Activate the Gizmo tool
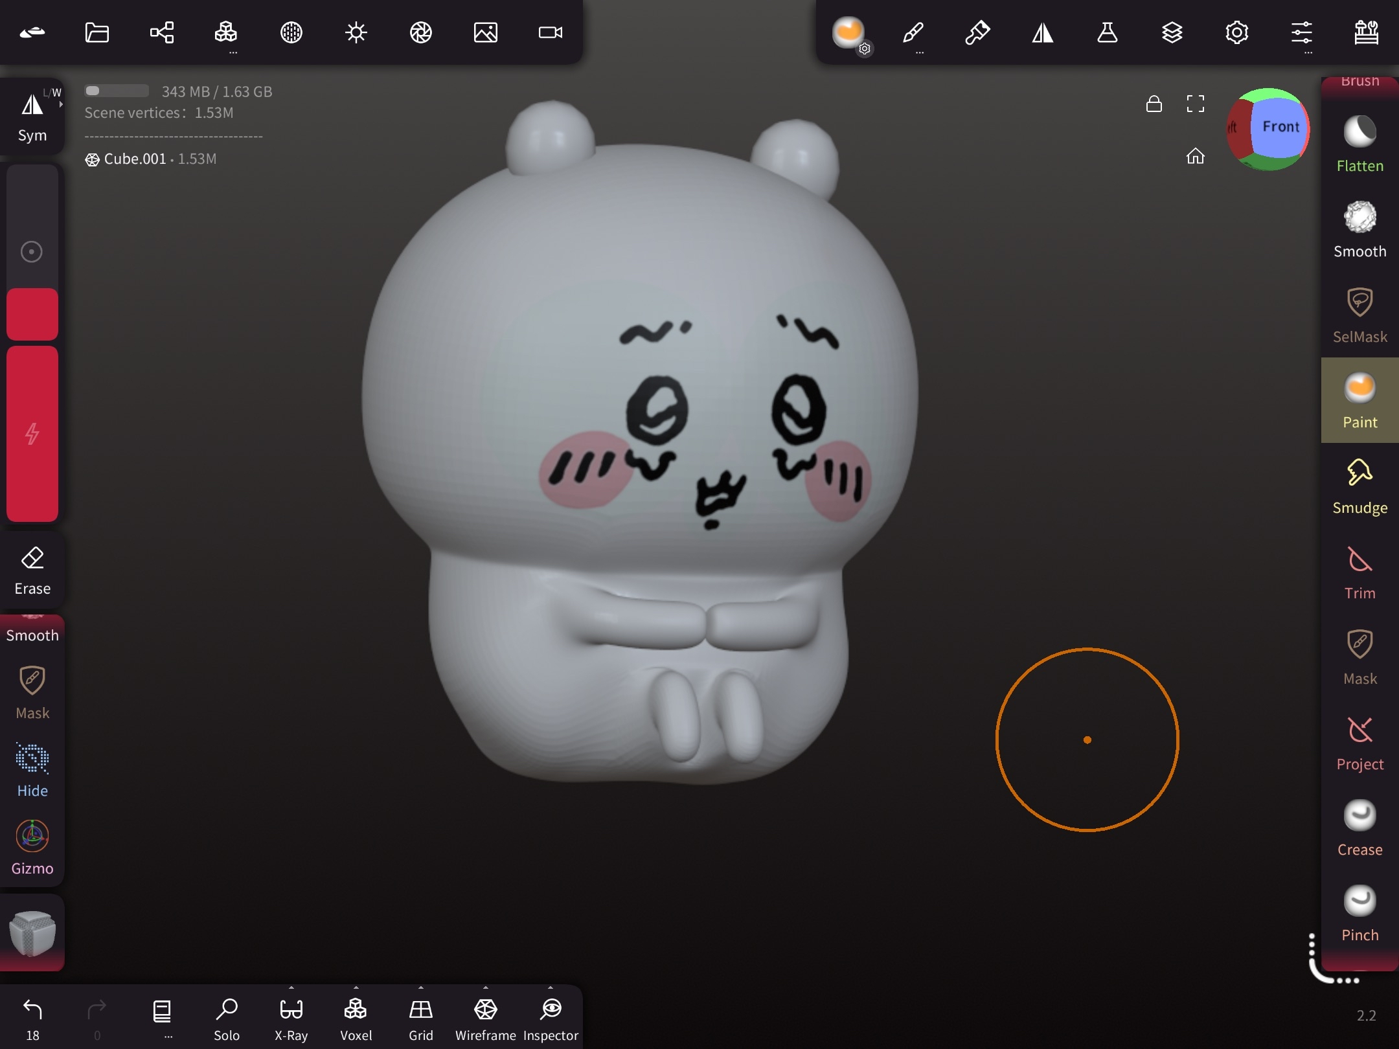 click(32, 847)
